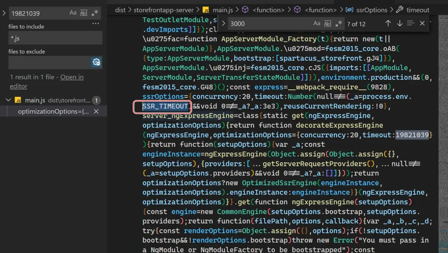Image resolution: width=448 pixels, height=253 pixels.
Task: Click the first <function> breadcrumb
Action: (268, 10)
